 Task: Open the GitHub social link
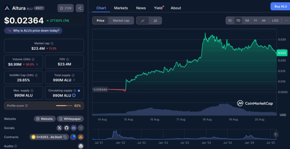[67, 128]
